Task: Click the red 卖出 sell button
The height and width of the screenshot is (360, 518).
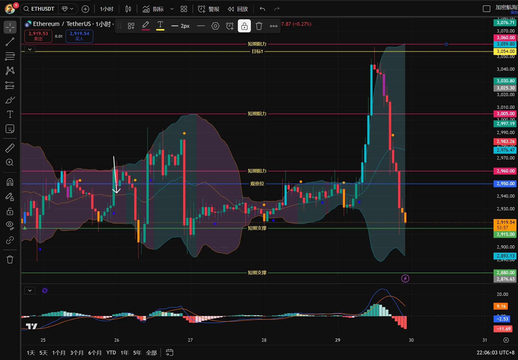Action: [x=38, y=36]
